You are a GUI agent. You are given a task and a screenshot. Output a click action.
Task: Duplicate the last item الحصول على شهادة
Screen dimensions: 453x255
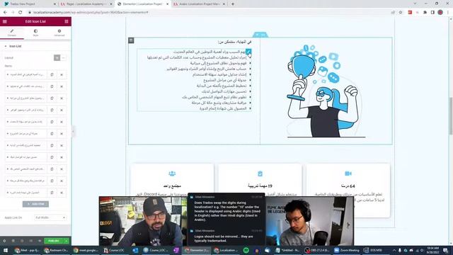(52, 193)
